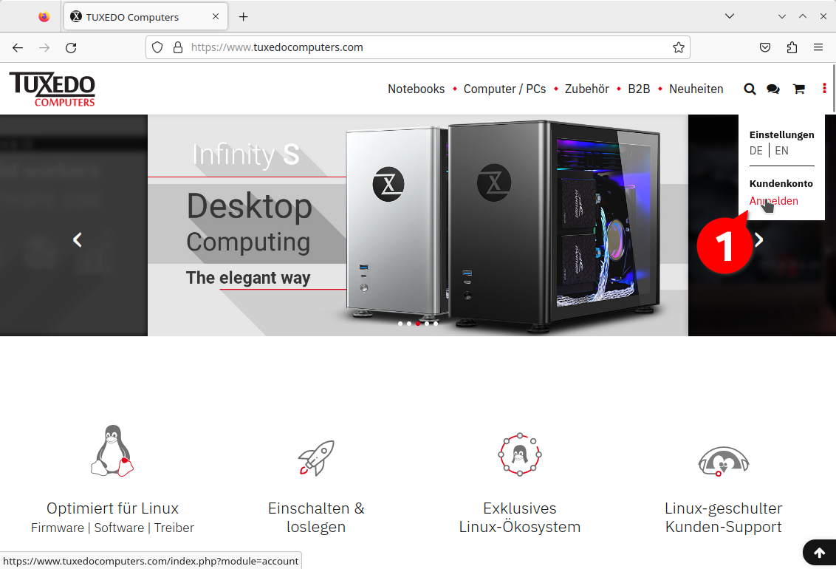Image resolution: width=836 pixels, height=569 pixels.
Task: Open the Notebooks menu
Action: (416, 89)
